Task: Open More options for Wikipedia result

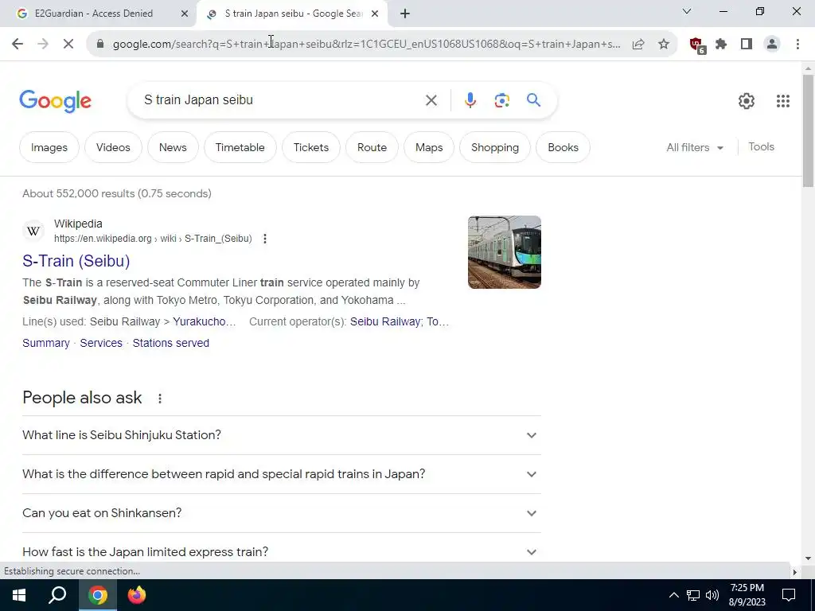Action: click(x=265, y=239)
